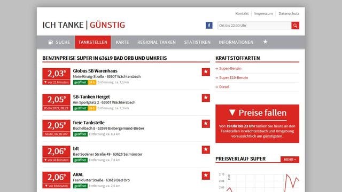This screenshot has width=342, height=192.
Task: Click ICH TANKE GÜNSTIG logo
Action: pyautogui.click(x=84, y=25)
